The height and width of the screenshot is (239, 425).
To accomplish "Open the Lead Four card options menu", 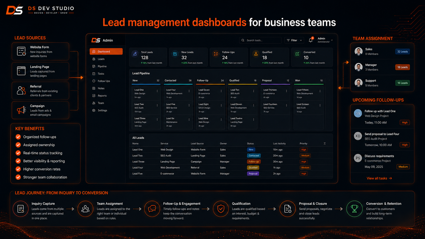I will tap(189, 91).
